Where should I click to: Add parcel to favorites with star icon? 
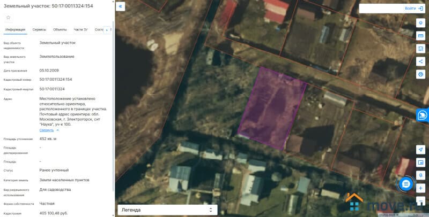click(x=8, y=17)
